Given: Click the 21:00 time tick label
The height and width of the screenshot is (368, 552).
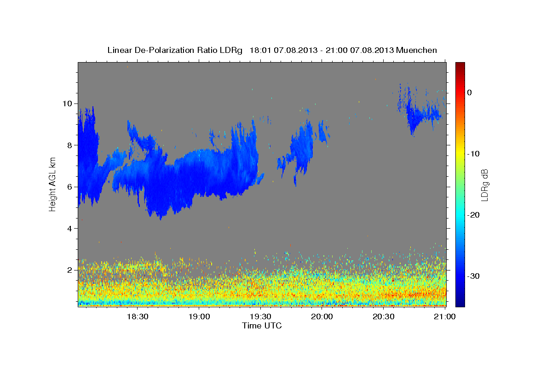Looking at the screenshot, I should [x=445, y=316].
